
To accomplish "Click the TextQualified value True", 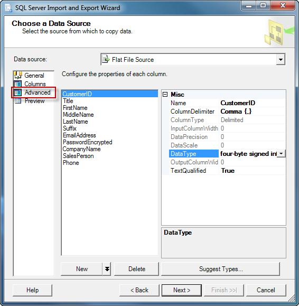I will (x=228, y=171).
